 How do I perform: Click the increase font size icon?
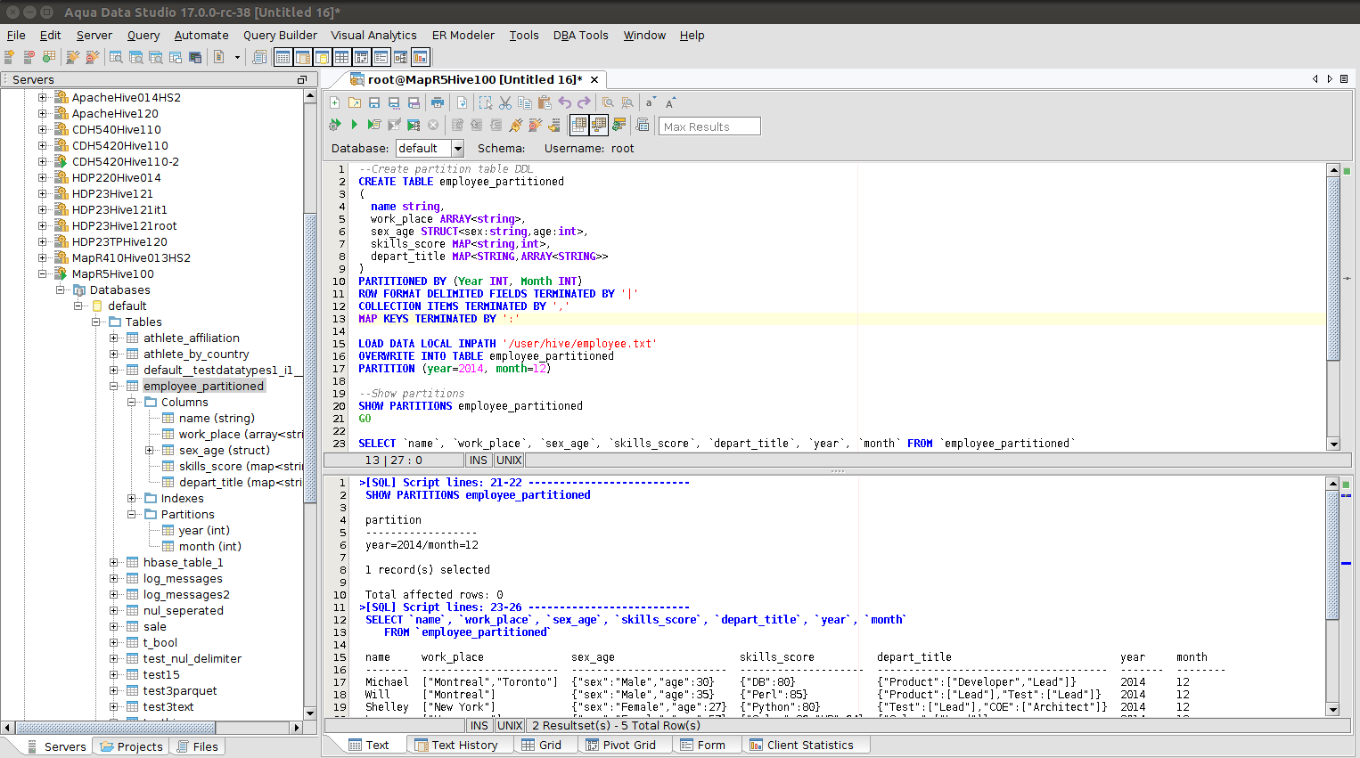670,103
